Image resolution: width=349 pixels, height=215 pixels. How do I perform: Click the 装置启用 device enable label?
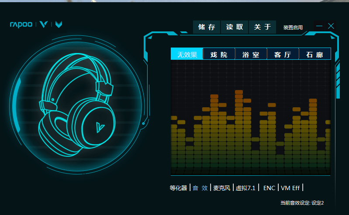click(x=293, y=27)
